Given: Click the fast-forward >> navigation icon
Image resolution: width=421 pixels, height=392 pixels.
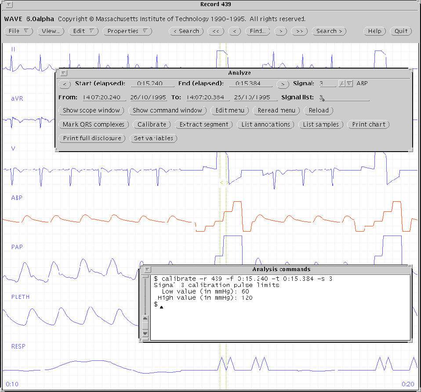Looking at the screenshot, I should (x=299, y=31).
